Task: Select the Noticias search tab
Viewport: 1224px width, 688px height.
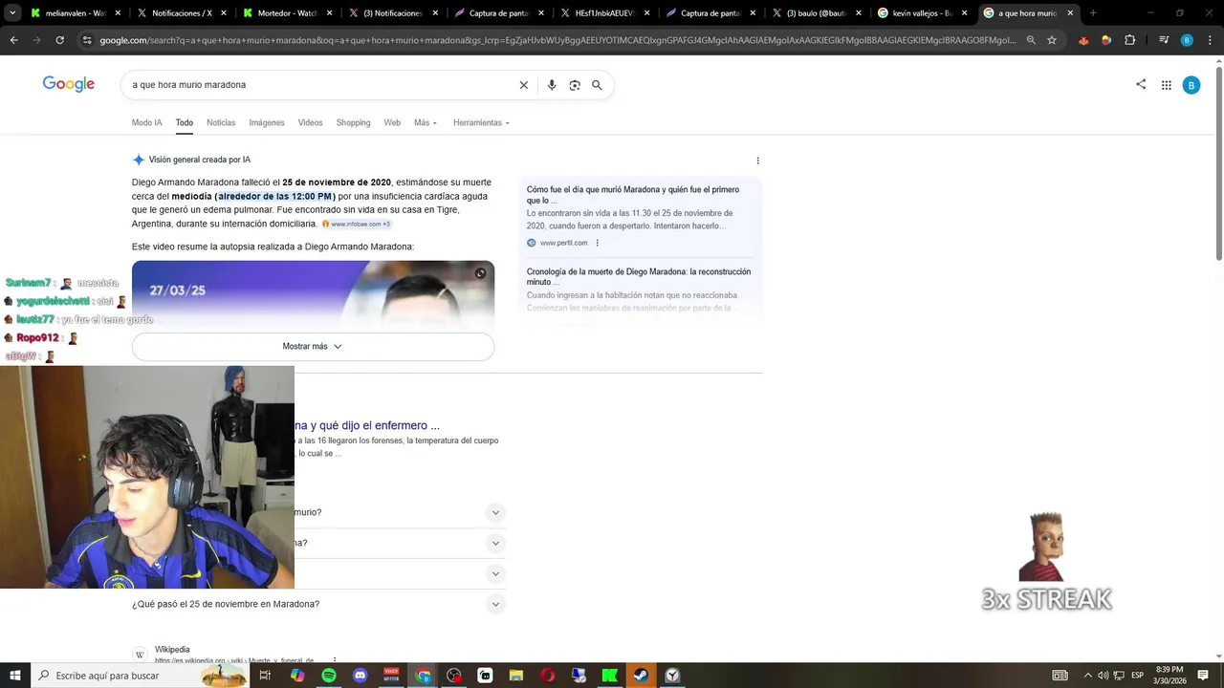Action: click(221, 122)
